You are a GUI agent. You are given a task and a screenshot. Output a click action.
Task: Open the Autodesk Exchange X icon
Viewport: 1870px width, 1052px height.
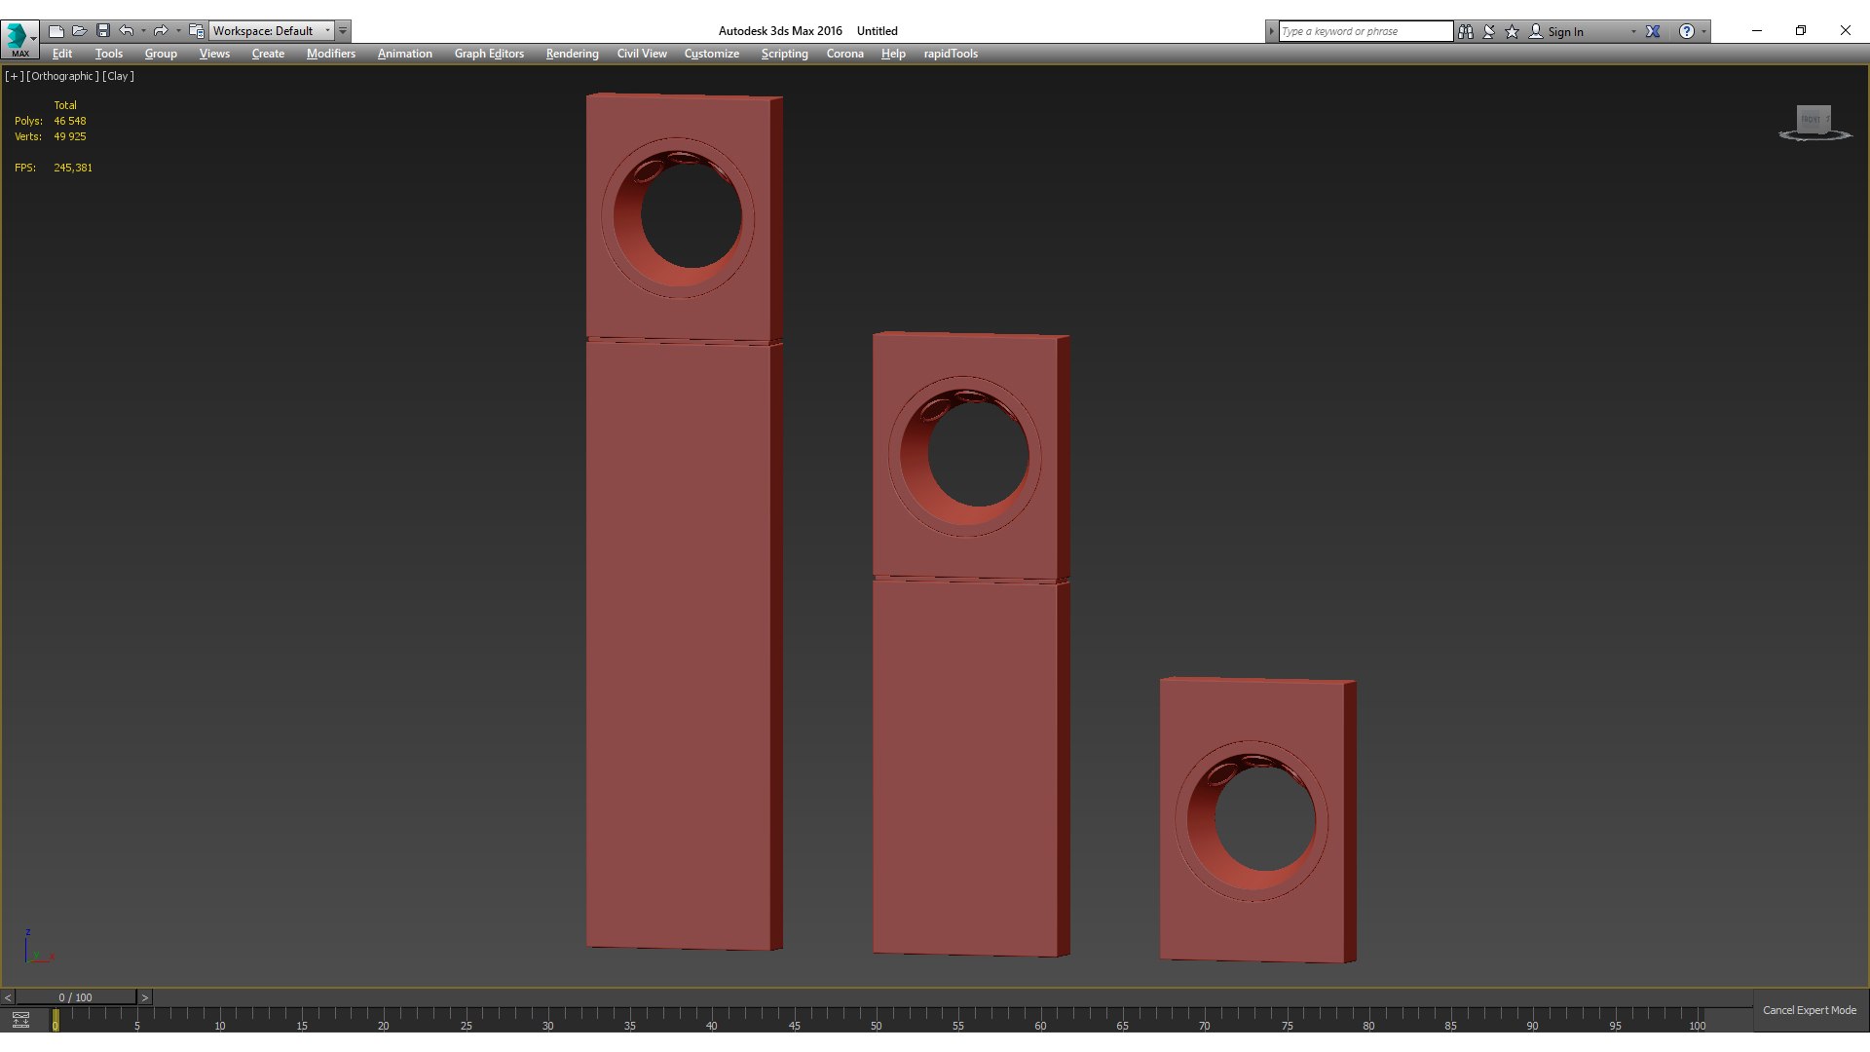pyautogui.click(x=1653, y=31)
